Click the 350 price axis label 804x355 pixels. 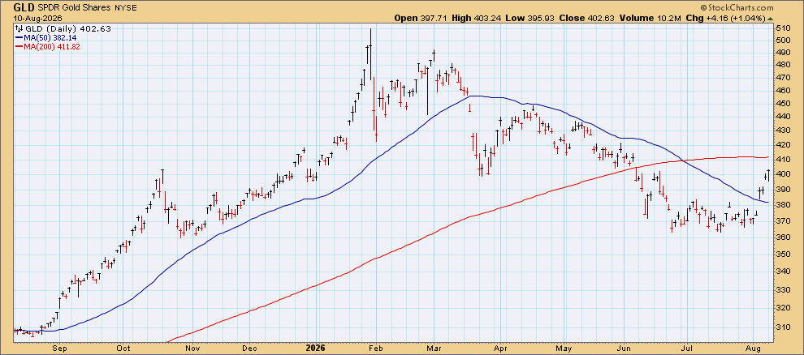coord(782,254)
